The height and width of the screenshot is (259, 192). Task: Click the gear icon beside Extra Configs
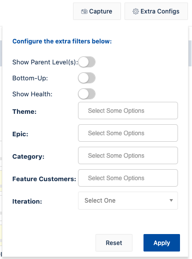pyautogui.click(x=135, y=11)
